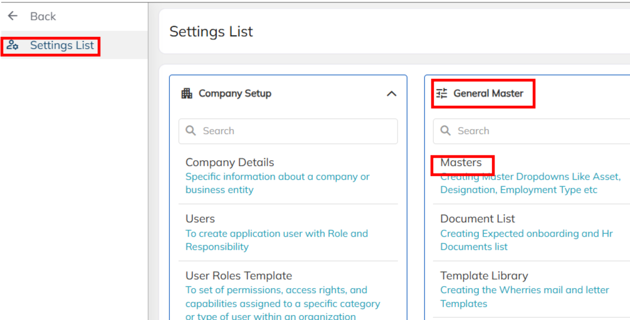Click the Company Setup search magnifier icon
The width and height of the screenshot is (630, 320).
coord(191,131)
